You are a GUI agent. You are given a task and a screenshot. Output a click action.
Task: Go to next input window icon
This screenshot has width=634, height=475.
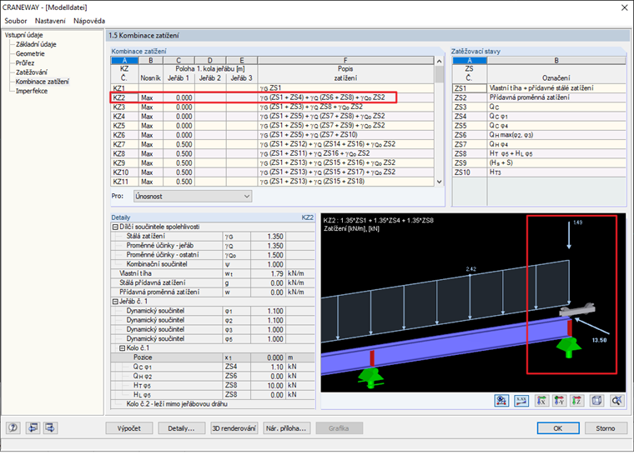(x=51, y=427)
